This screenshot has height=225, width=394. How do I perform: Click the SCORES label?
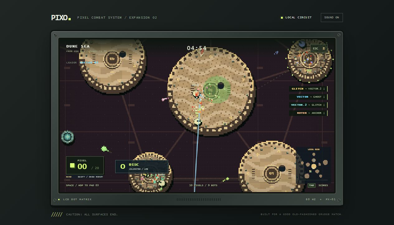point(323,186)
